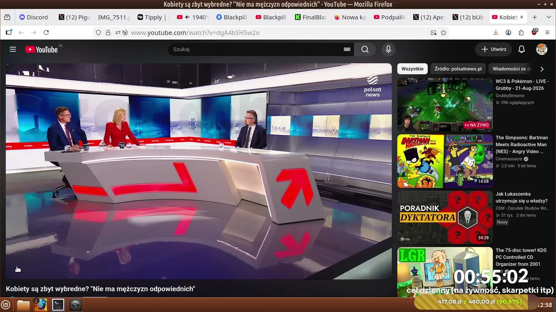Click the uBlock extension toolbar icon

534,32
